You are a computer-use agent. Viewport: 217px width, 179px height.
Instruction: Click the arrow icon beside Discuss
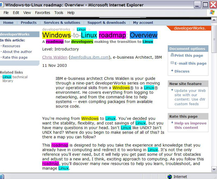pyautogui.click(x=172, y=70)
